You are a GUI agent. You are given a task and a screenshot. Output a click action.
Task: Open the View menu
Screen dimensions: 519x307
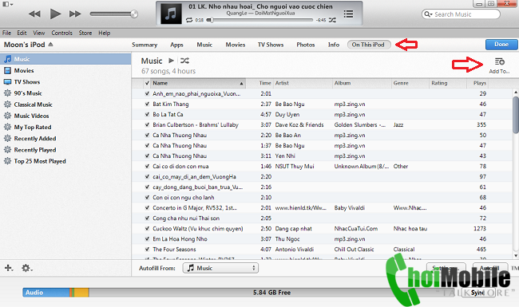point(39,33)
